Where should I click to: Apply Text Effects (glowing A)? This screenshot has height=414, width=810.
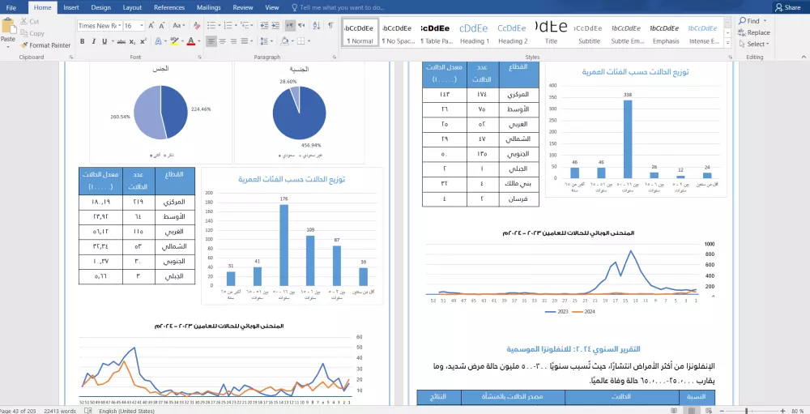coord(158,41)
